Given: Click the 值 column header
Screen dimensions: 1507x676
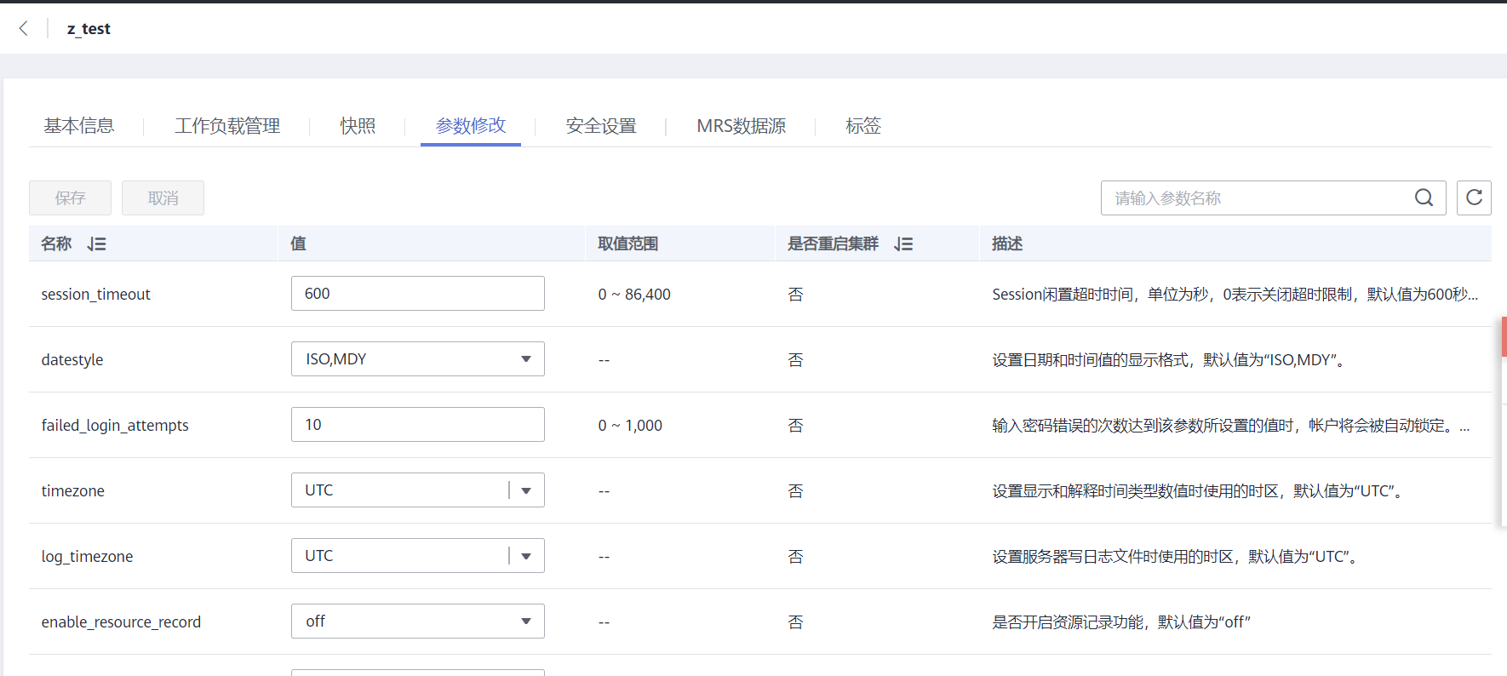Looking at the screenshot, I should click(x=298, y=243).
